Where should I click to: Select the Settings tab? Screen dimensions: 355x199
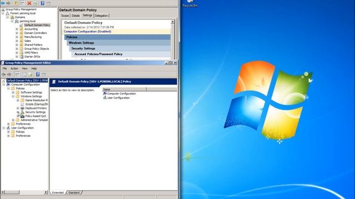(x=87, y=15)
